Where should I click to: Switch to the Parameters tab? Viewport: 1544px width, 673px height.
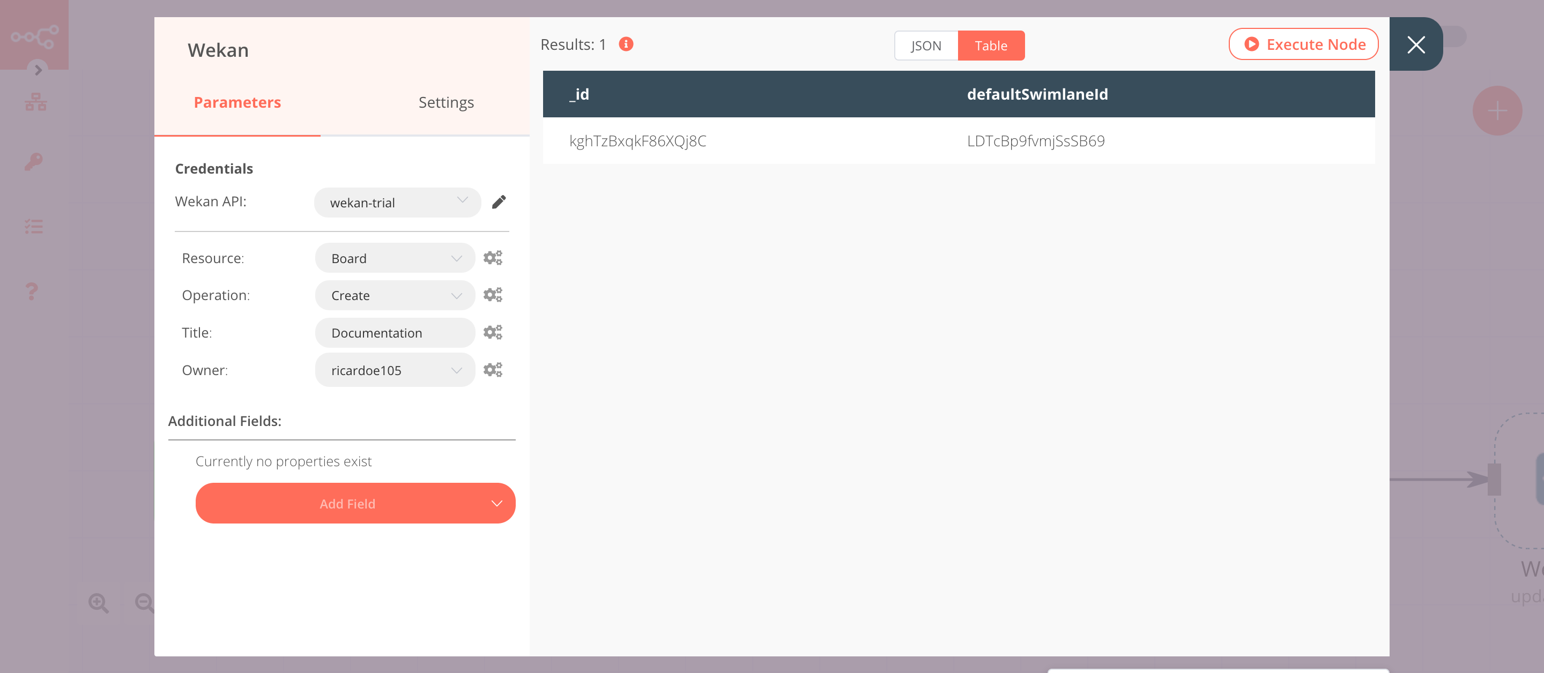coord(237,102)
